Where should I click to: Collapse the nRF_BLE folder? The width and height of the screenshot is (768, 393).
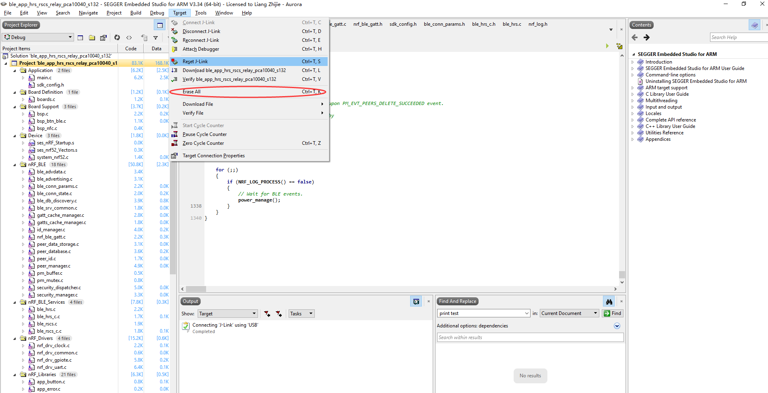(15, 165)
